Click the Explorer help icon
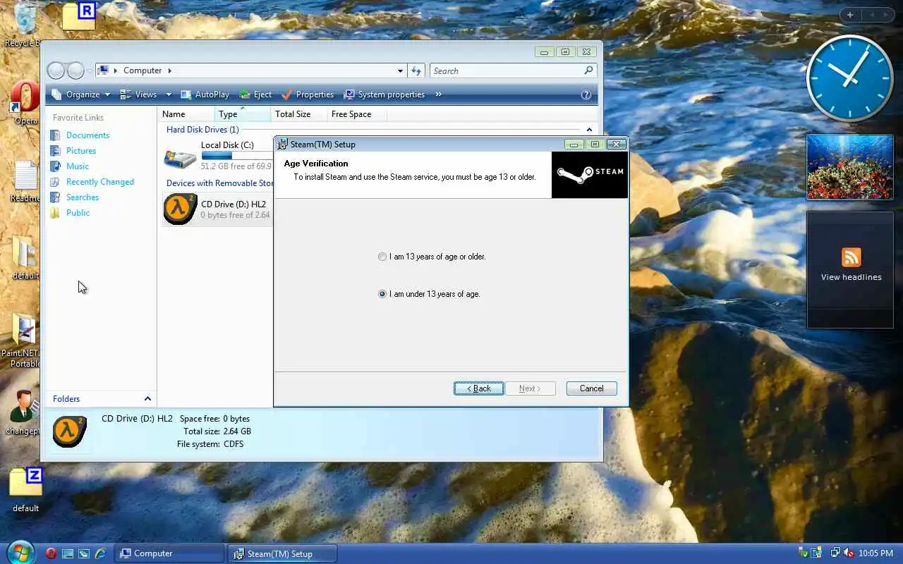This screenshot has width=903, height=564. click(586, 94)
